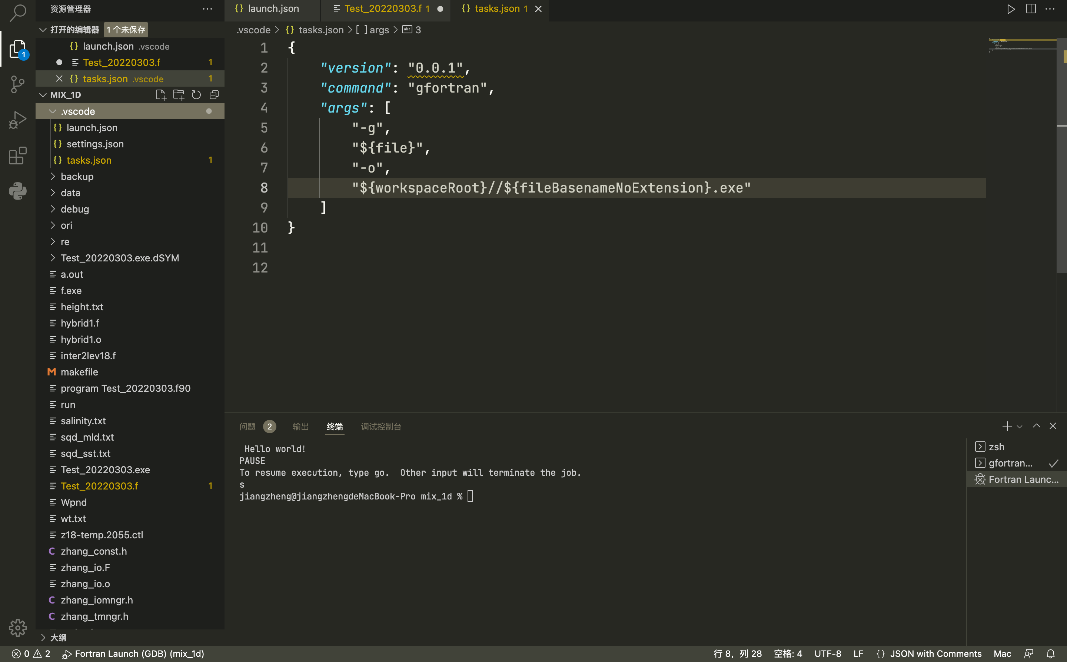Viewport: 1067px width, 662px height.
Task: Open the new terminal launch profile dropdown
Action: pyautogui.click(x=1019, y=427)
